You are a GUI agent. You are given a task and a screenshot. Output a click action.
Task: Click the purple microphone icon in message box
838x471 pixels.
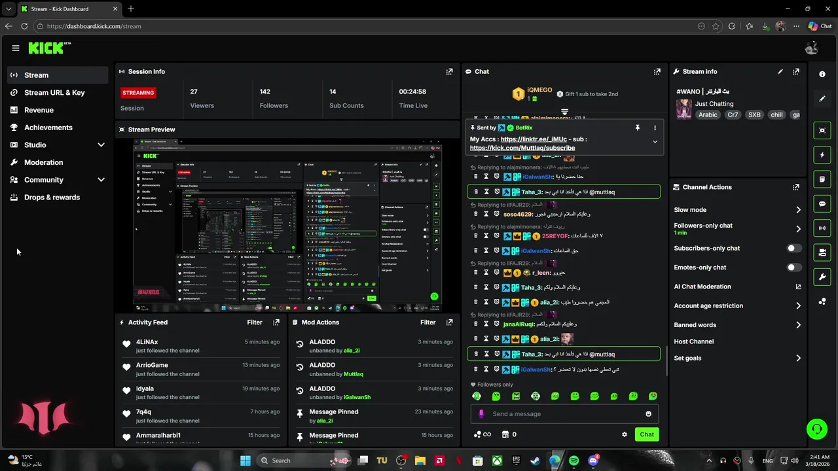pos(481,413)
